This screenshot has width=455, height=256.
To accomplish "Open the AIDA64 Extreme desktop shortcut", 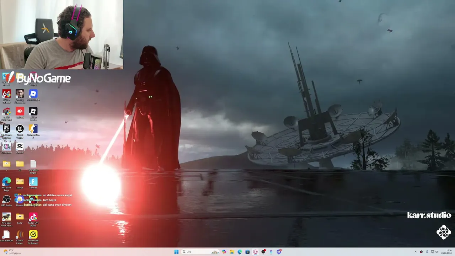I will [x=6, y=96].
